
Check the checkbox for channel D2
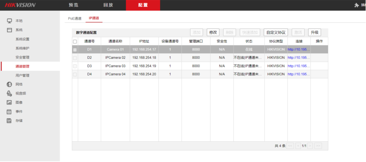point(75,58)
